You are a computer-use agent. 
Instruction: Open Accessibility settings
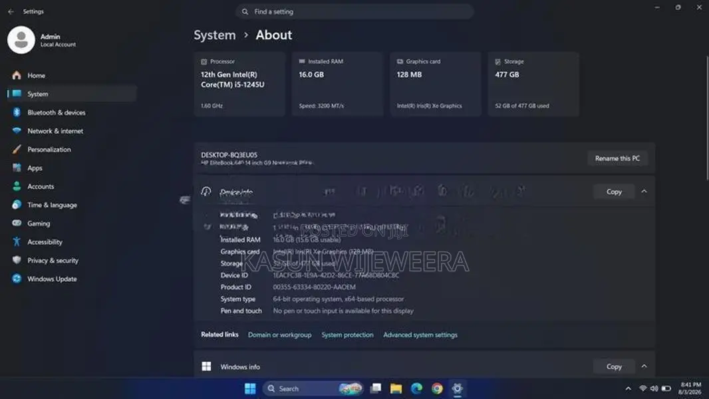click(x=71, y=242)
